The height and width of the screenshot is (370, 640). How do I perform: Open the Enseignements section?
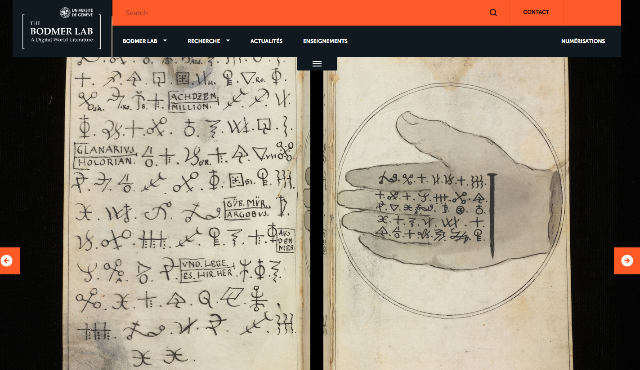coord(325,41)
